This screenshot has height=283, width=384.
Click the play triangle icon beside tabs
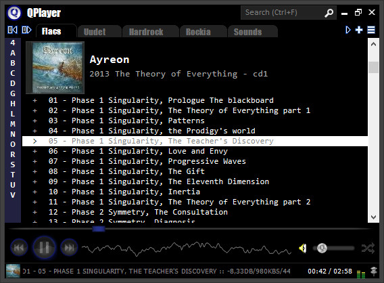[347, 30]
